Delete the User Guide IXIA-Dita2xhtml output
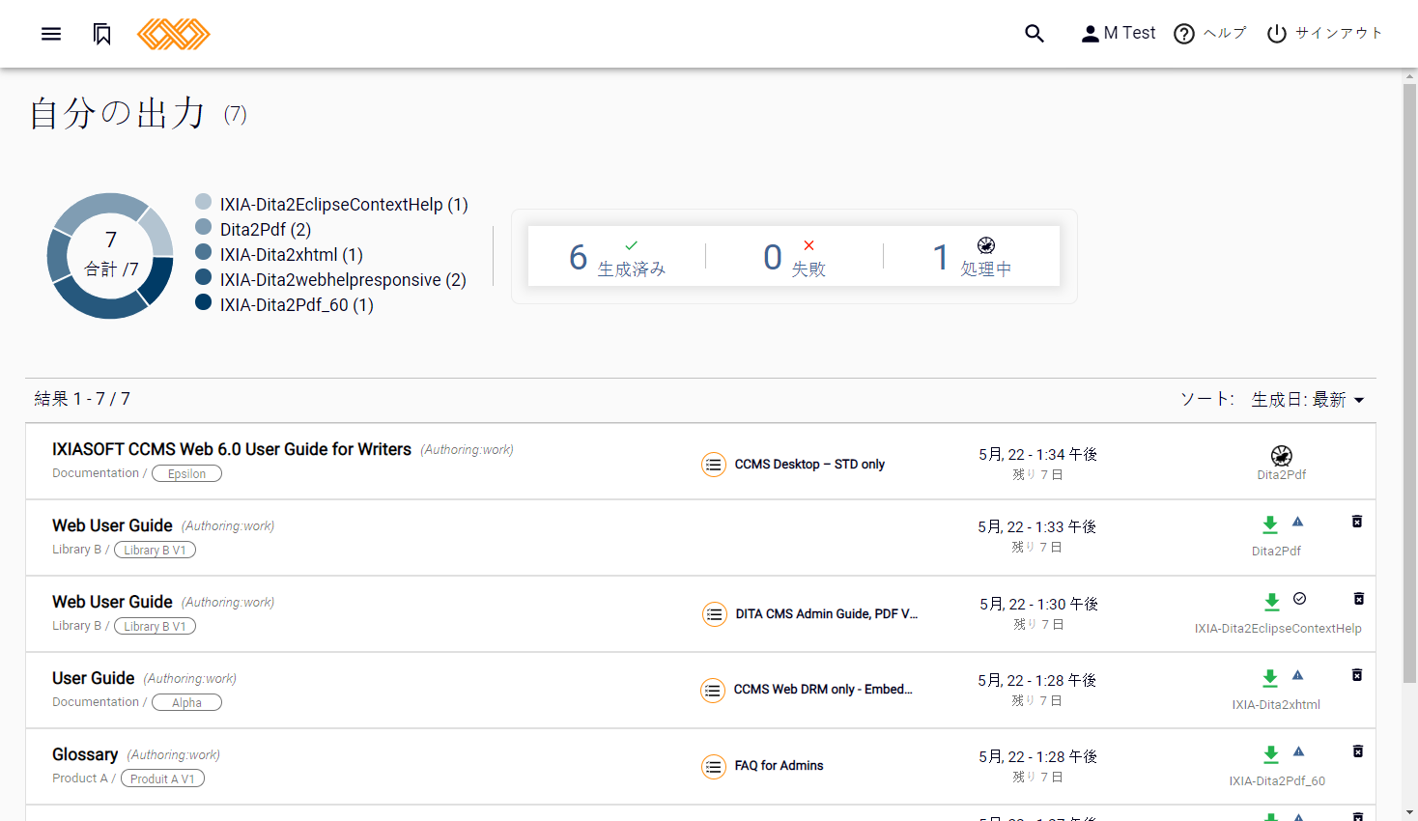This screenshot has height=821, width=1418. pyautogui.click(x=1357, y=675)
